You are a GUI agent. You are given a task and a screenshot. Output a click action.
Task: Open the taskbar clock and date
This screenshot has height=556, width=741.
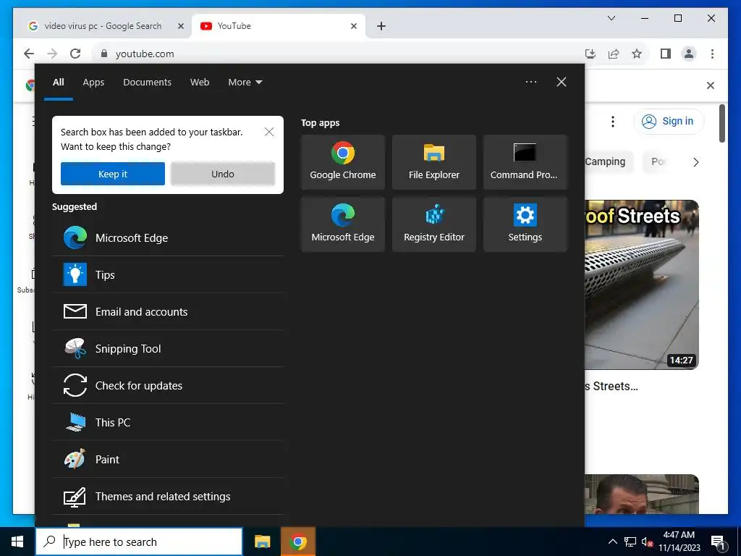pyautogui.click(x=679, y=542)
